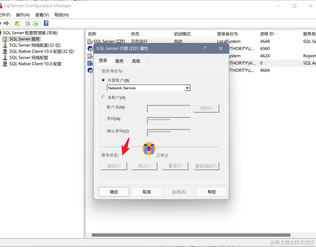Click the 应用(A) button
The width and height of the screenshot is (316, 247).
click(x=179, y=192)
